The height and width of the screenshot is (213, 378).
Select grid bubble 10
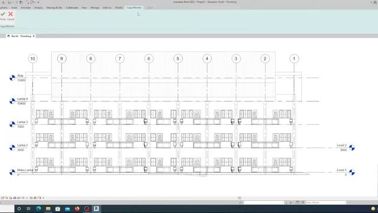coord(32,59)
